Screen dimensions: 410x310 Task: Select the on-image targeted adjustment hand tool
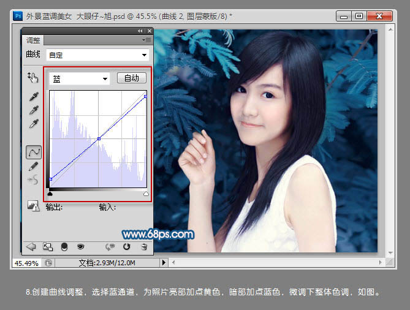click(x=33, y=77)
